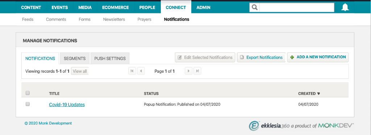Click into the search input field
The width and height of the screenshot is (371, 135).
(297, 7)
